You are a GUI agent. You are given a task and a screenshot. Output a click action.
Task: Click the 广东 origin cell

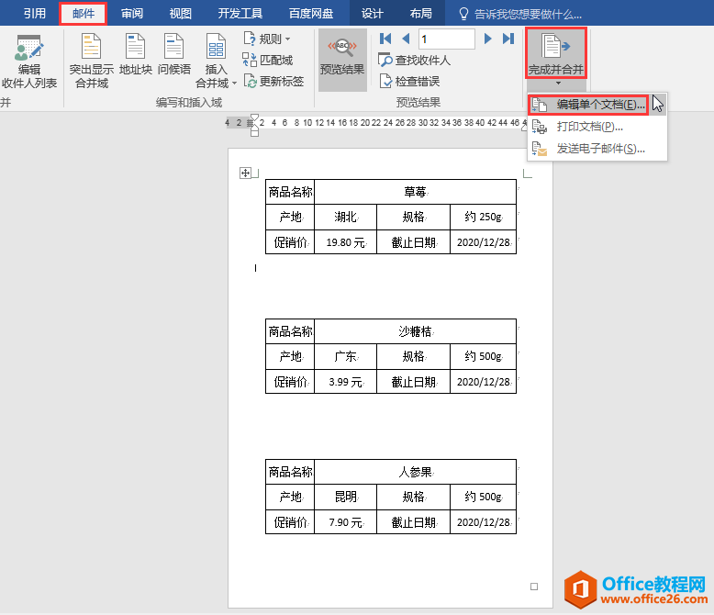pos(345,356)
